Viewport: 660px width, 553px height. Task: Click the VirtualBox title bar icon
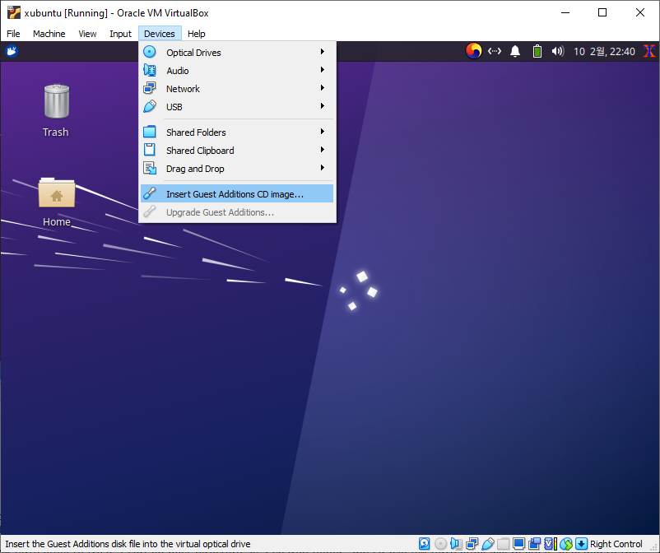coord(13,12)
